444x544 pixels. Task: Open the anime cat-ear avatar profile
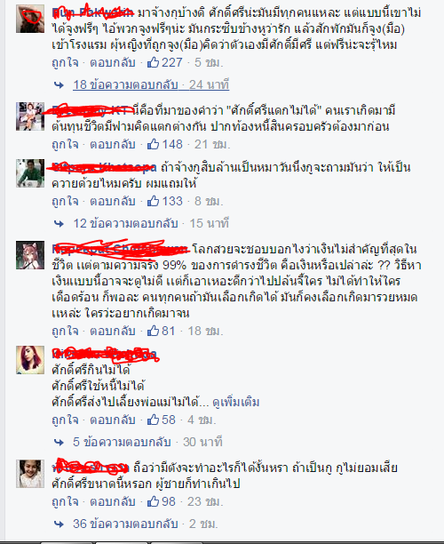coord(30,255)
